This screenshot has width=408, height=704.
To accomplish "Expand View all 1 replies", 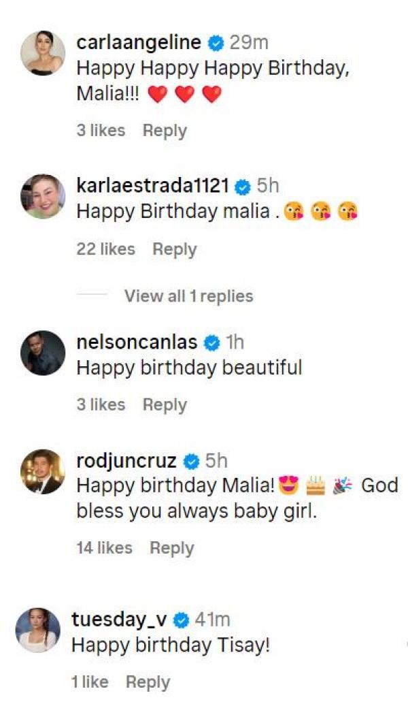I will [x=188, y=296].
